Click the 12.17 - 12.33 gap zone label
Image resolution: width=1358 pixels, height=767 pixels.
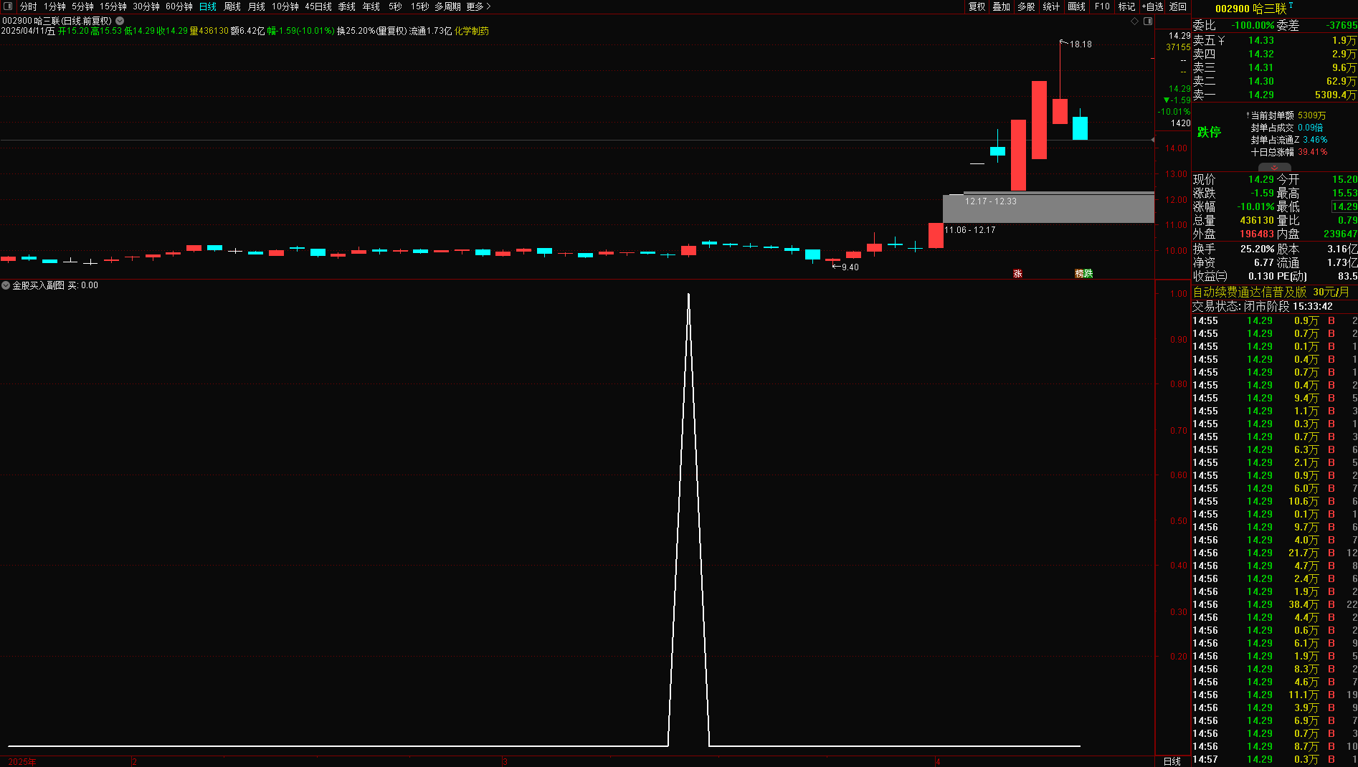[991, 201]
